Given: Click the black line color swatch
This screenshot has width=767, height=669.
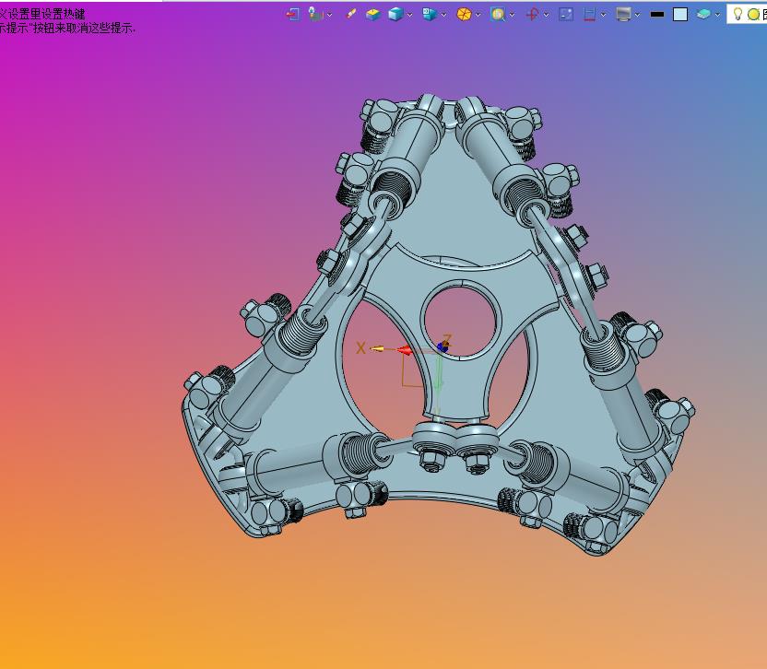Looking at the screenshot, I should pyautogui.click(x=657, y=15).
